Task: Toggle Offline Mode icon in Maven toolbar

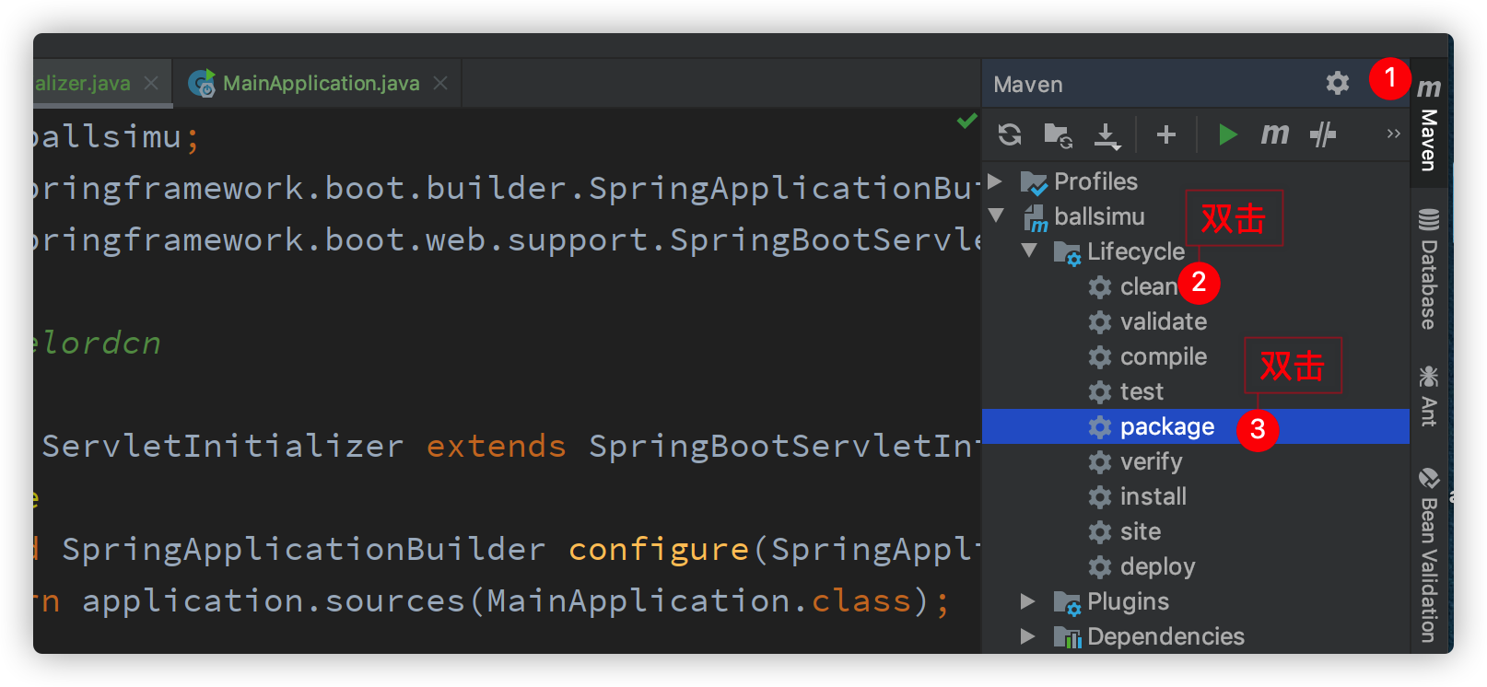Action: pyautogui.click(x=1323, y=134)
